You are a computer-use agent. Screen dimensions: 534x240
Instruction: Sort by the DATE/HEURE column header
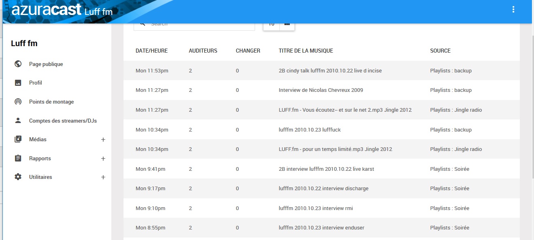(152, 51)
